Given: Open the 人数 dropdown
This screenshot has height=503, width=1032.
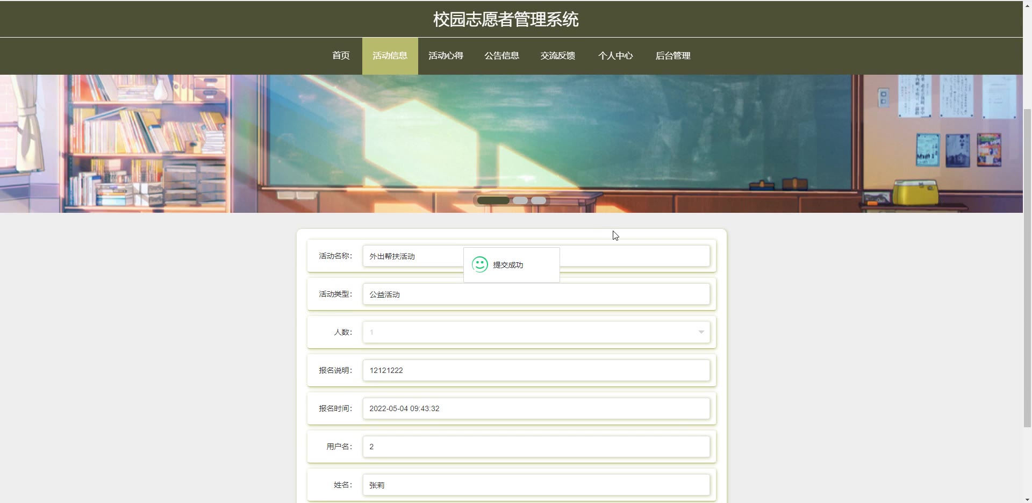Looking at the screenshot, I should pyautogui.click(x=536, y=332).
